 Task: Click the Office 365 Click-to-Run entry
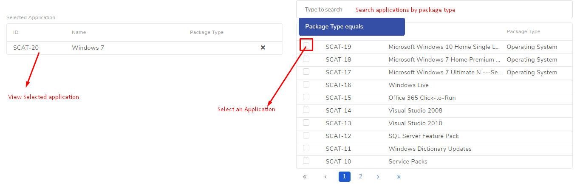422,98
